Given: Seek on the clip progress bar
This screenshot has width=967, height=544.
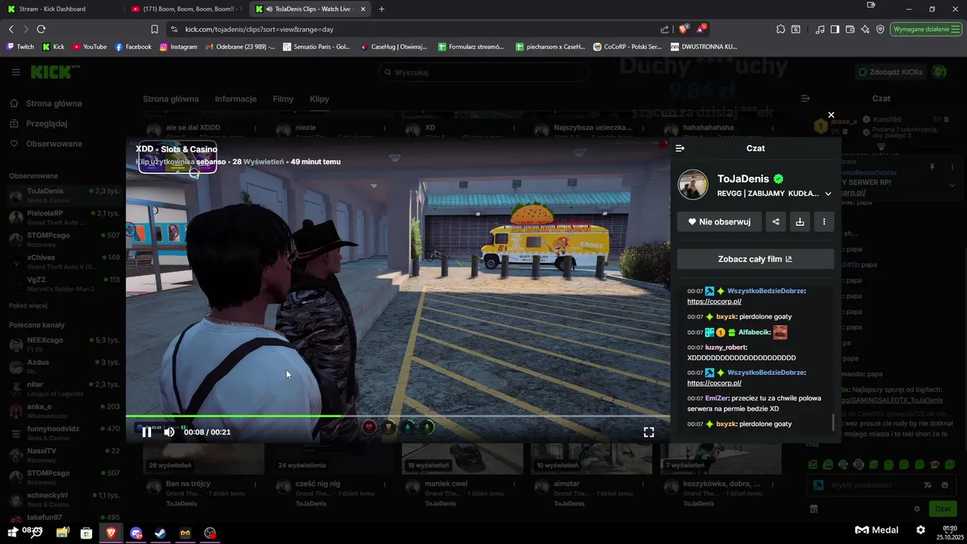Looking at the screenshot, I should [x=397, y=416].
